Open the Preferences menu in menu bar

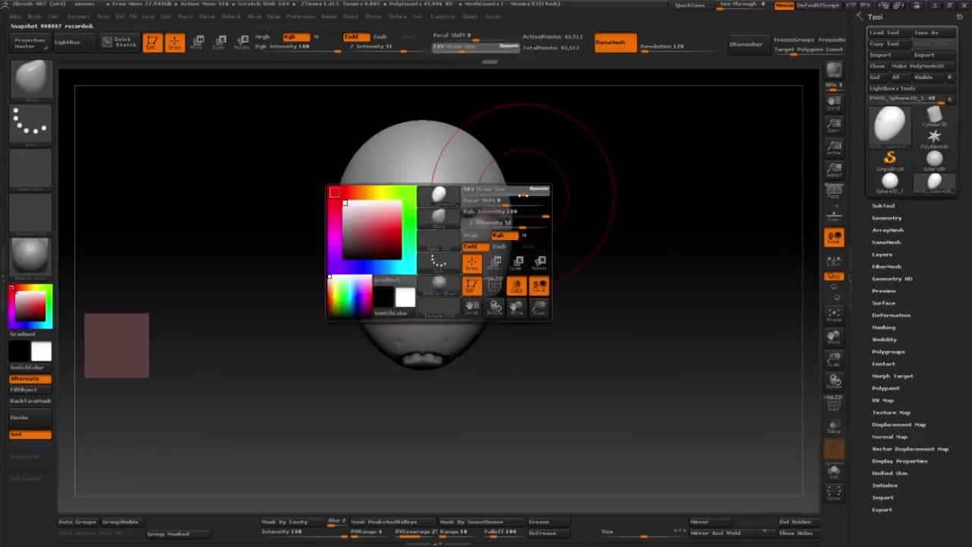pyautogui.click(x=301, y=16)
